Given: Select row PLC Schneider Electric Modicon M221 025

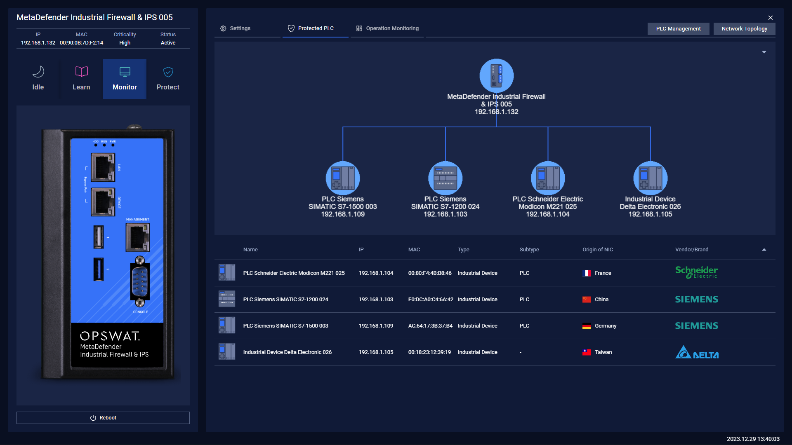Looking at the screenshot, I should pyautogui.click(x=495, y=273).
